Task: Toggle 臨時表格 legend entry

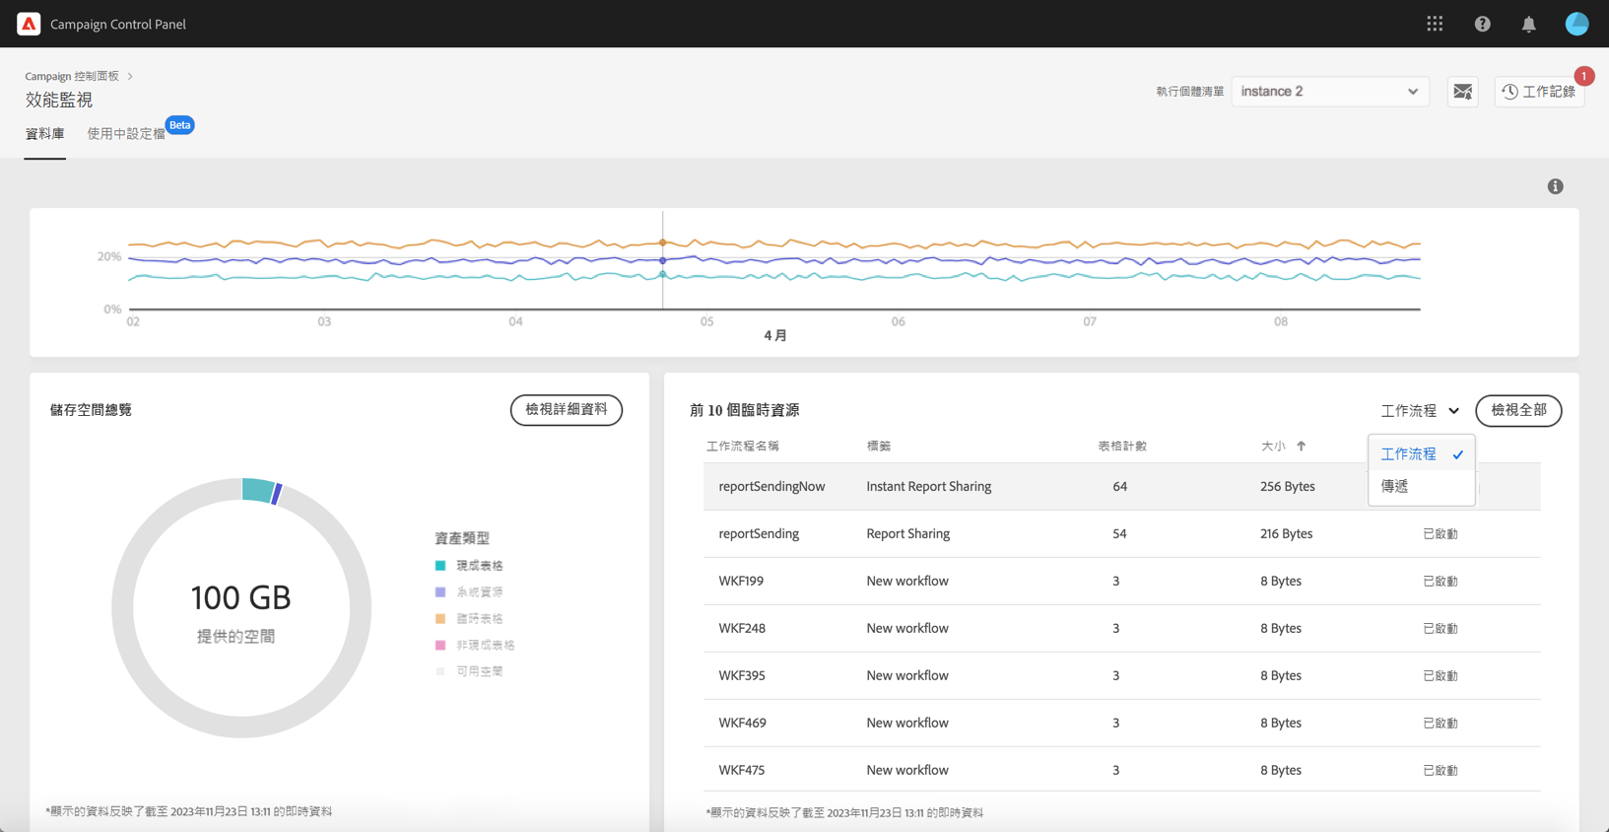Action: (469, 619)
